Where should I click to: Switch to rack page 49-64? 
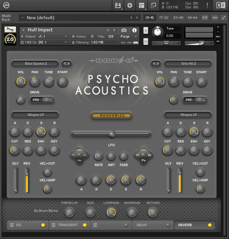click(192, 18)
